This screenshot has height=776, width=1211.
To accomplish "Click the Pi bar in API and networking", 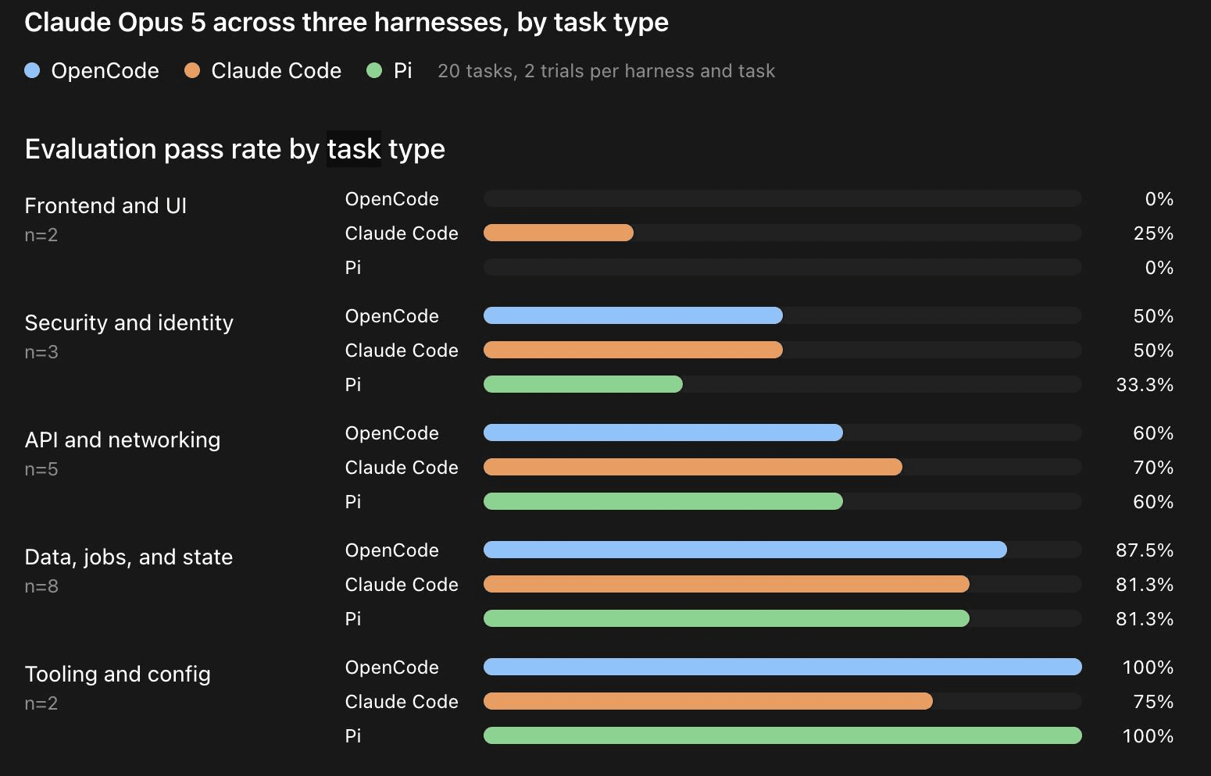I will 663,501.
